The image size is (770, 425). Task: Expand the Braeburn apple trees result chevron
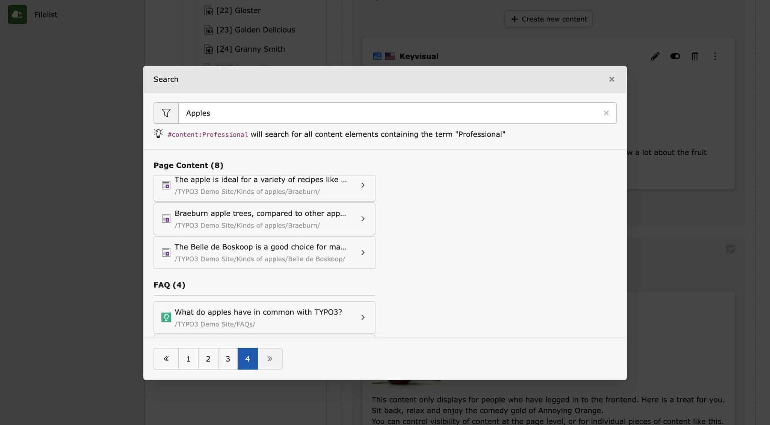[363, 219]
